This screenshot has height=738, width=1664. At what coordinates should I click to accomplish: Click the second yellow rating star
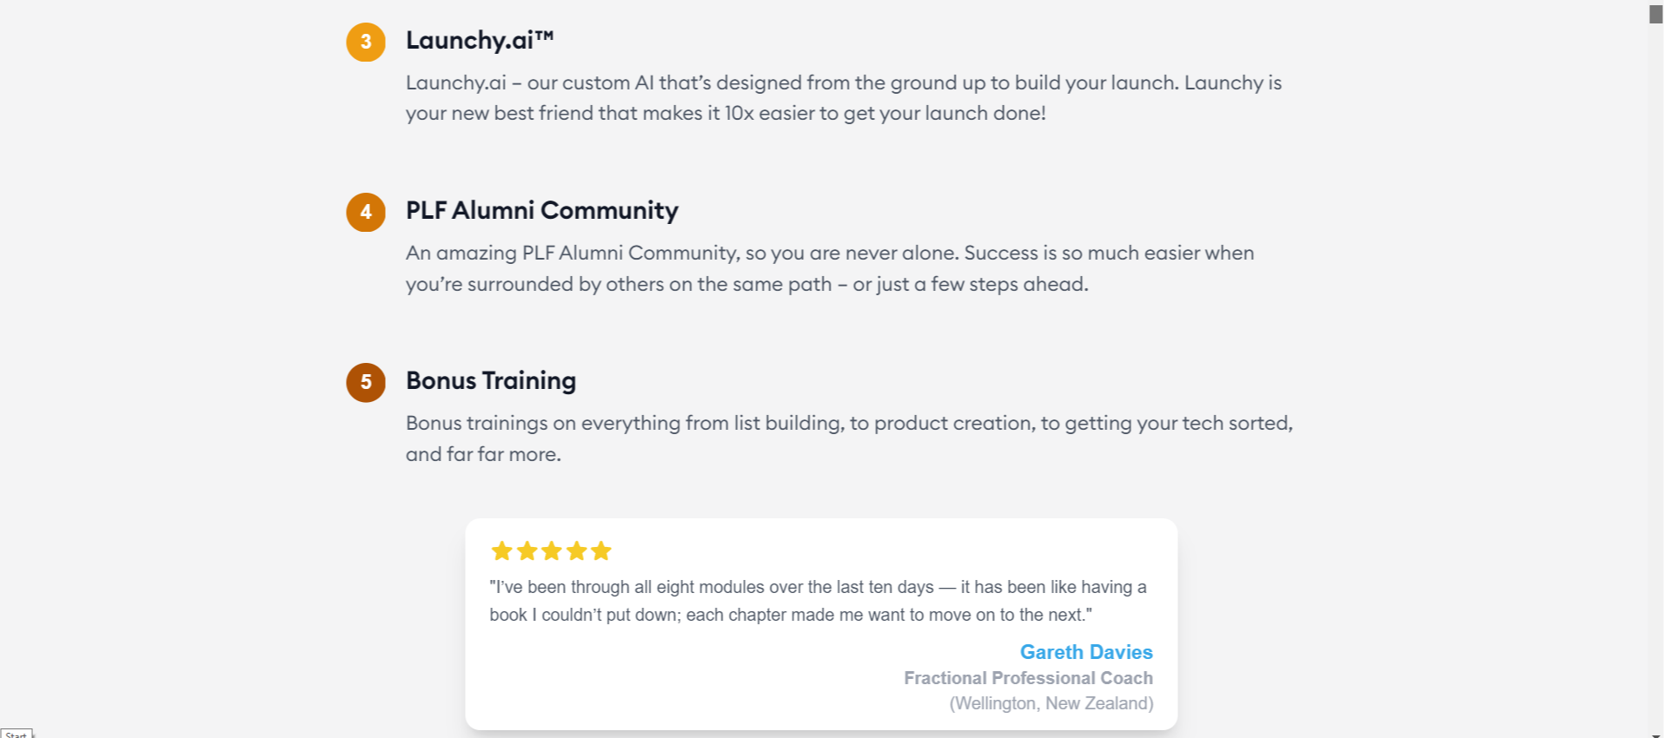(527, 550)
